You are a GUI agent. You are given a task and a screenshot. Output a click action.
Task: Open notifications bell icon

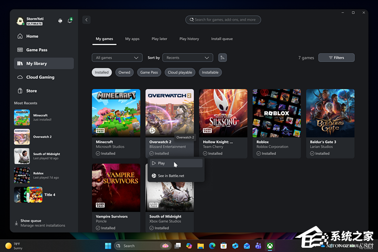point(70,21)
